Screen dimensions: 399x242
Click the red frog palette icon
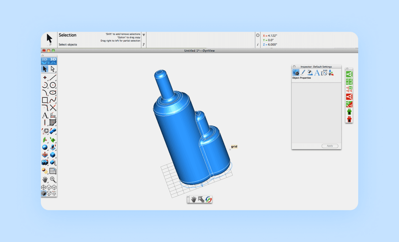(349, 119)
